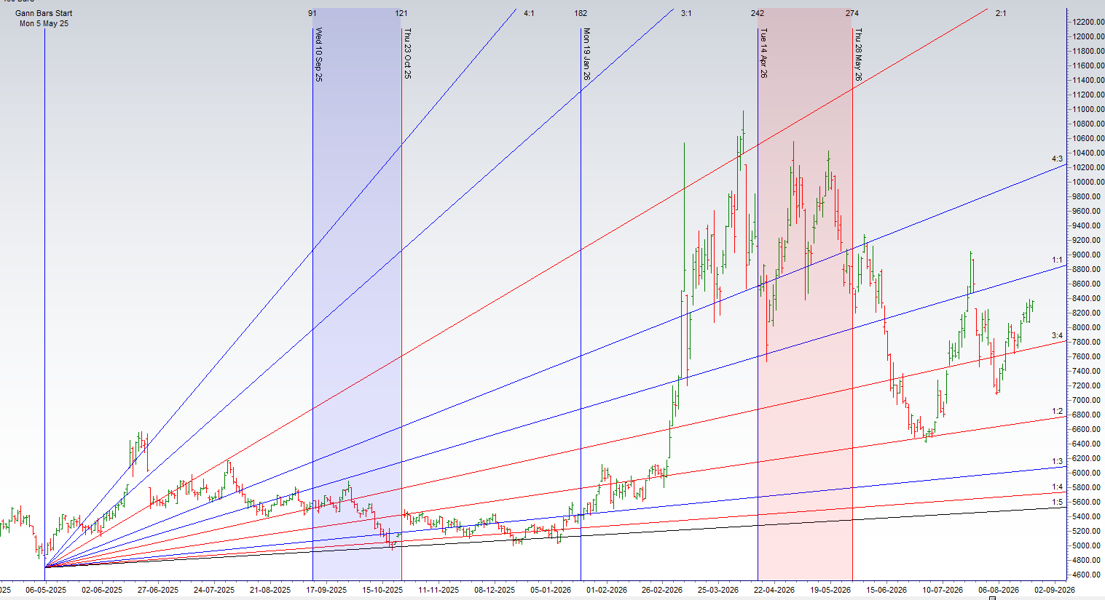Click the 15-06-2026 date on the time axis
Image resolution: width=1105 pixels, height=600 pixels.
[x=886, y=590]
